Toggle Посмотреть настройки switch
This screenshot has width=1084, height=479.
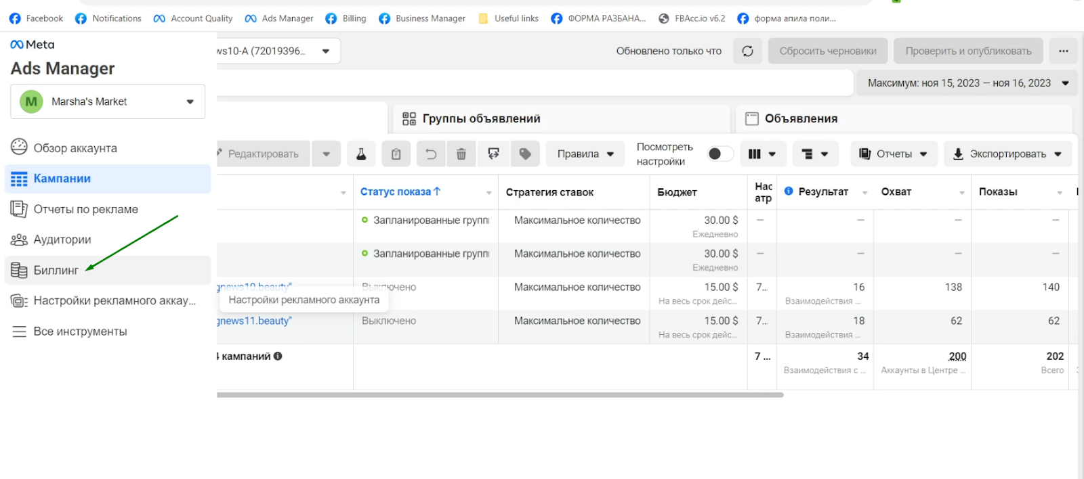click(720, 154)
